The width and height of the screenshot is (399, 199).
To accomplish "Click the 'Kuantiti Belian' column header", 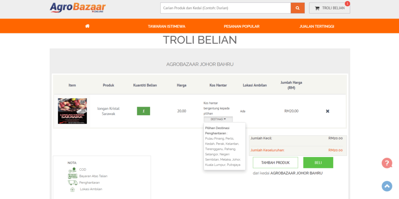I will pyautogui.click(x=145, y=85).
